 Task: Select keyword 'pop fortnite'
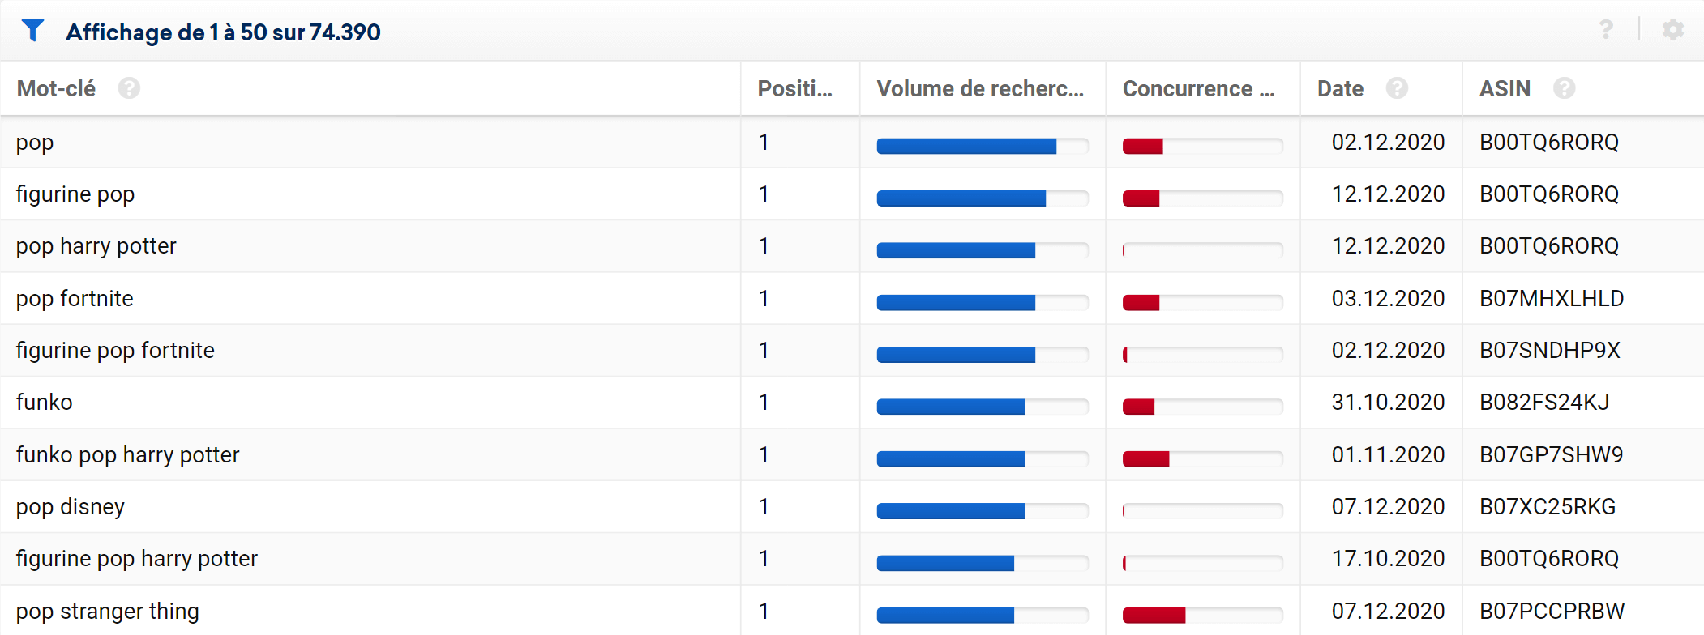point(75,299)
